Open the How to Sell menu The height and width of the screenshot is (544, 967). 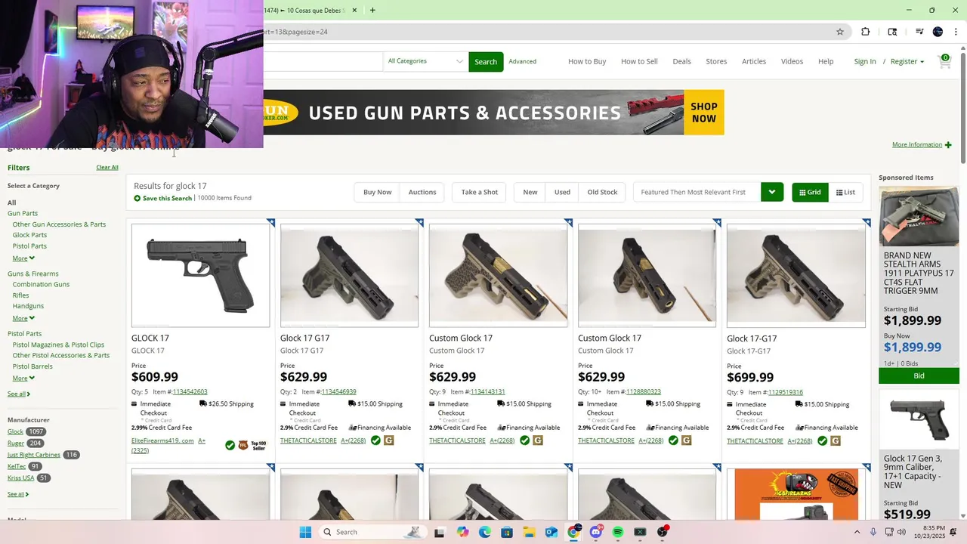[x=639, y=61]
